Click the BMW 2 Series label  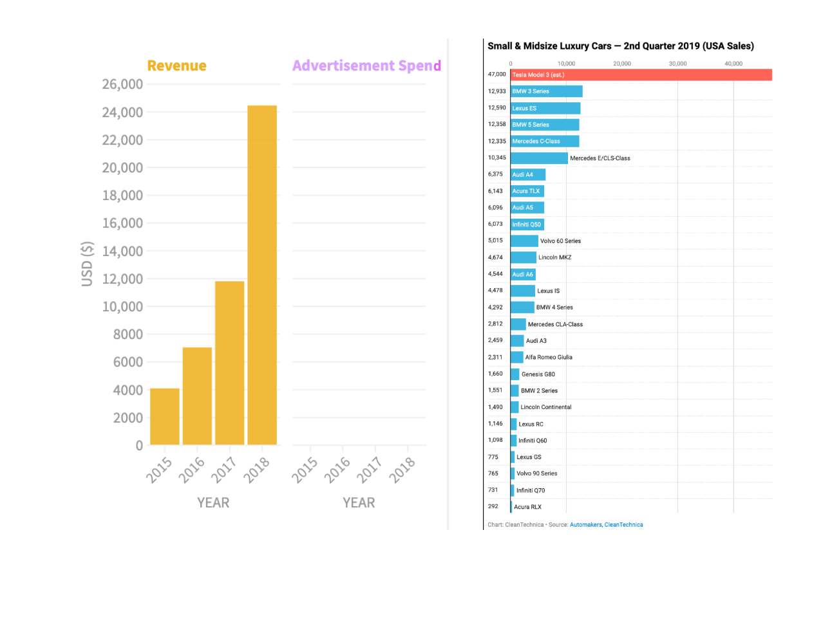(x=539, y=390)
